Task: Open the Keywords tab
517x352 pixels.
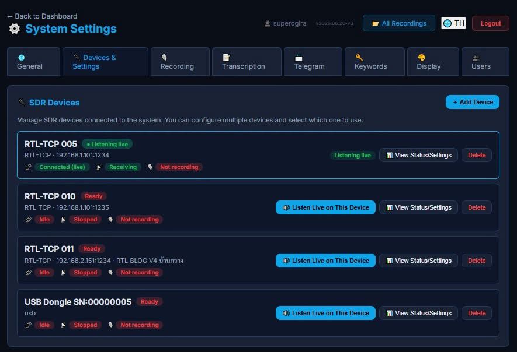Action: coord(374,62)
